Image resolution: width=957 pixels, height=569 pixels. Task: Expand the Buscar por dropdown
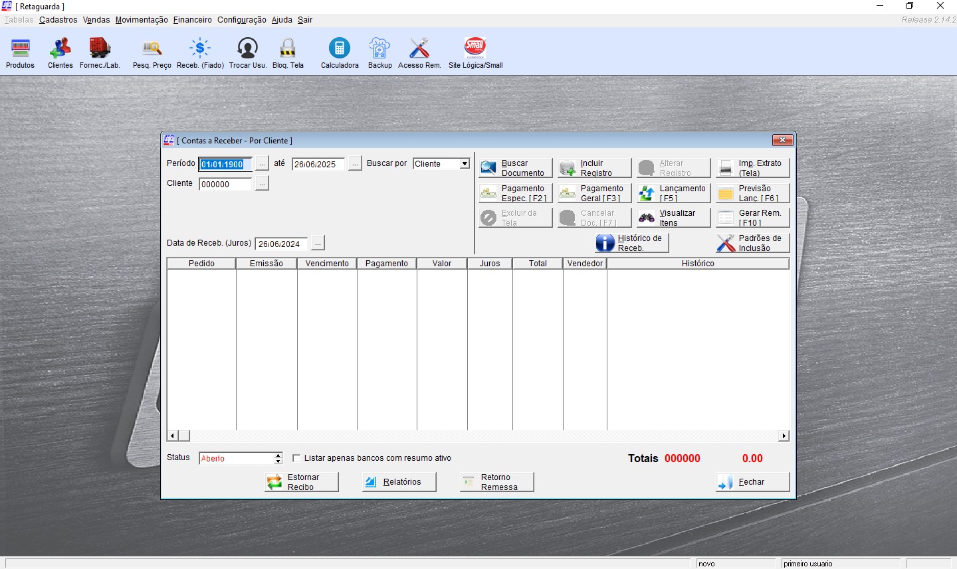(465, 164)
